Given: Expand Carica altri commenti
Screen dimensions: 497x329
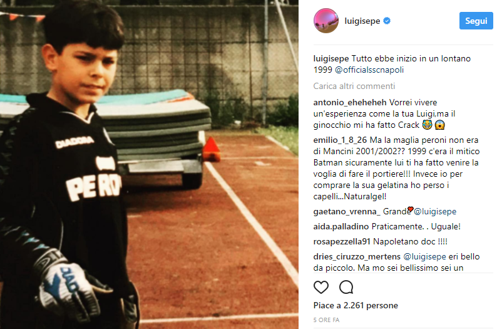Looking at the screenshot, I should click(354, 86).
